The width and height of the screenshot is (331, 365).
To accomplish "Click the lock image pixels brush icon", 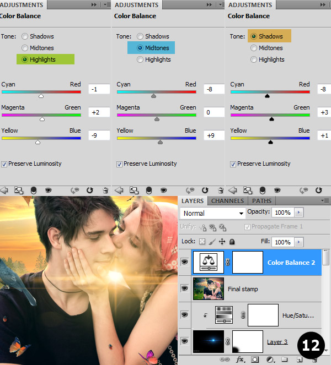I will tap(212, 242).
